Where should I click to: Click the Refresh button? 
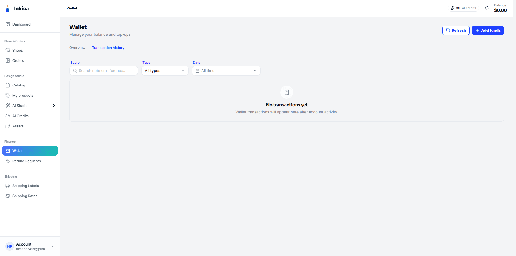[456, 30]
